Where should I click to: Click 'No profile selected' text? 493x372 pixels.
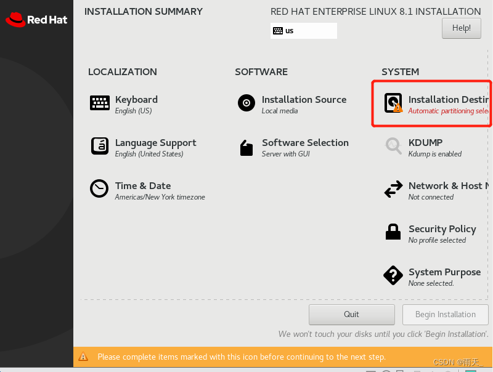[x=437, y=240]
